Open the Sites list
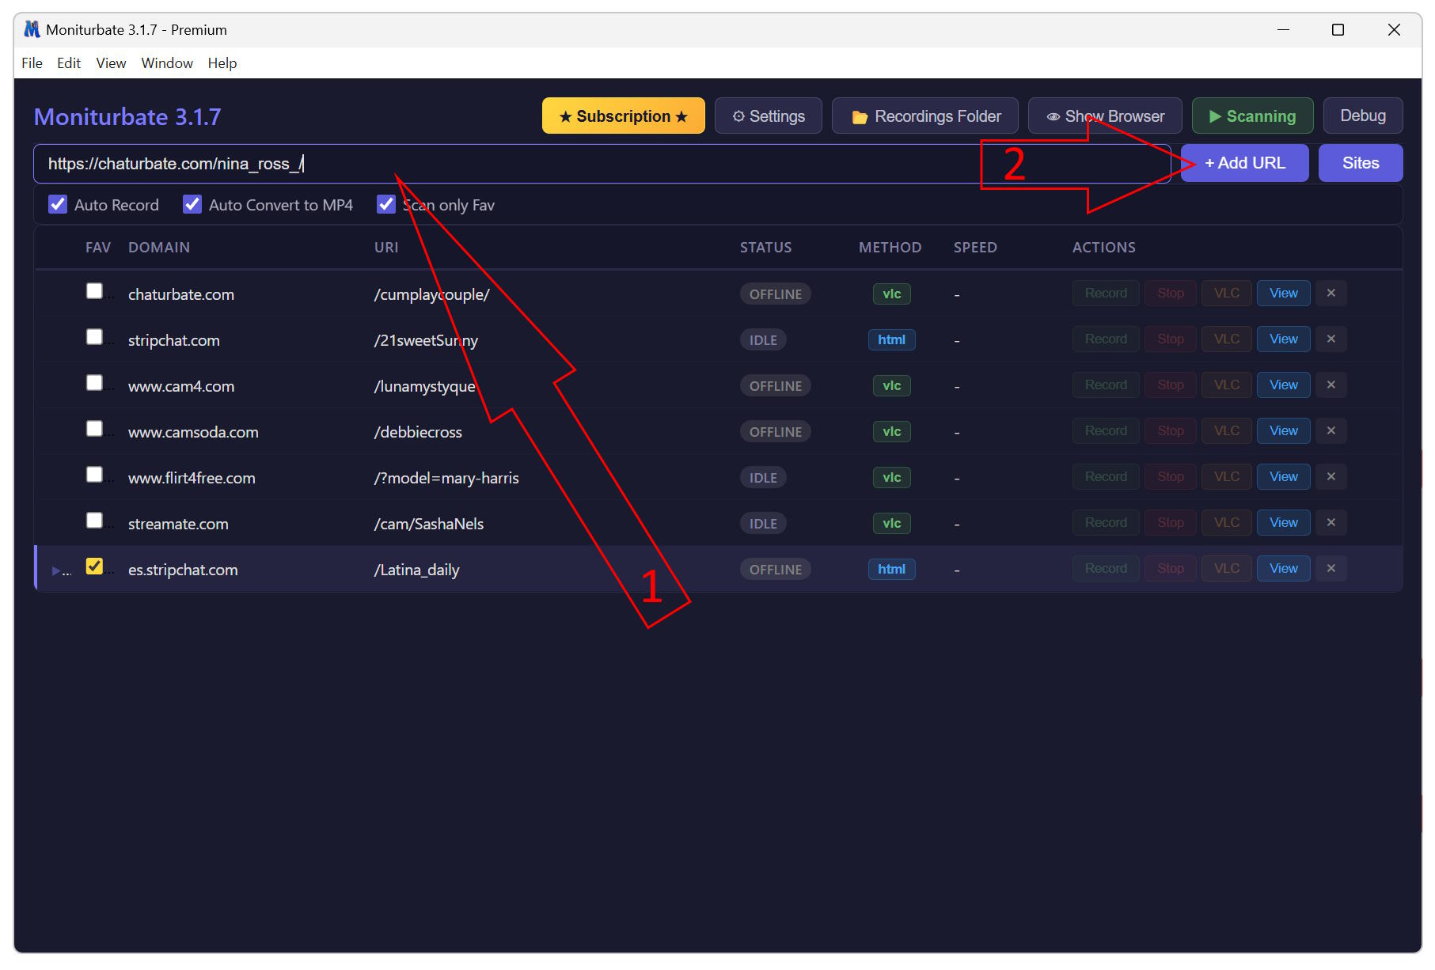Image resolution: width=1435 pixels, height=970 pixels. pyautogui.click(x=1361, y=163)
